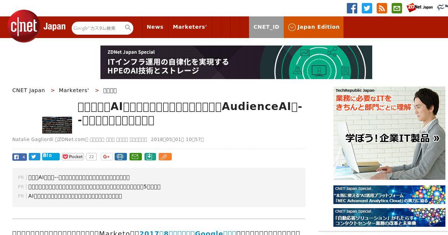Image resolution: width=448 pixels, height=235 pixels.
Task: Click the green mail newsletter icon
Action: [x=397, y=8]
